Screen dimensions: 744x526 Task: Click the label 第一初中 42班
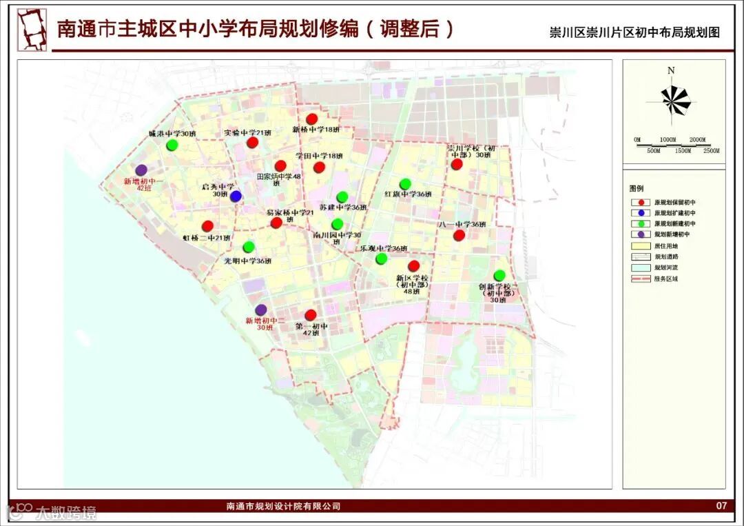[311, 330]
